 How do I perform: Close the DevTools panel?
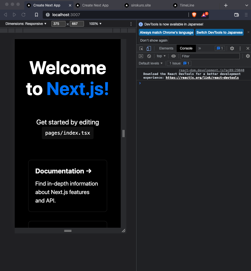point(248,48)
